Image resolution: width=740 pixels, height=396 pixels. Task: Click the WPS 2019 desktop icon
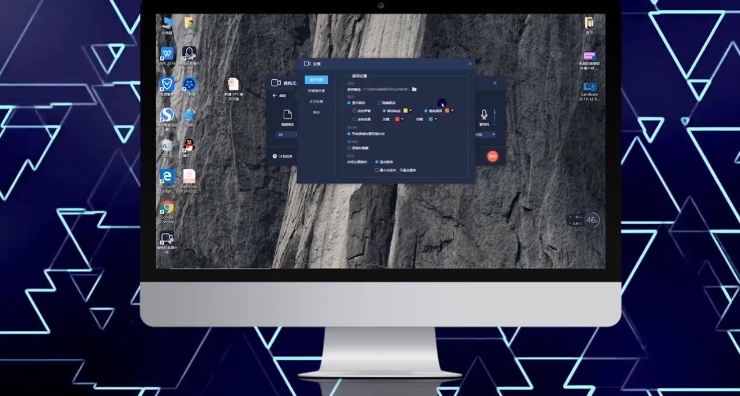(x=167, y=55)
